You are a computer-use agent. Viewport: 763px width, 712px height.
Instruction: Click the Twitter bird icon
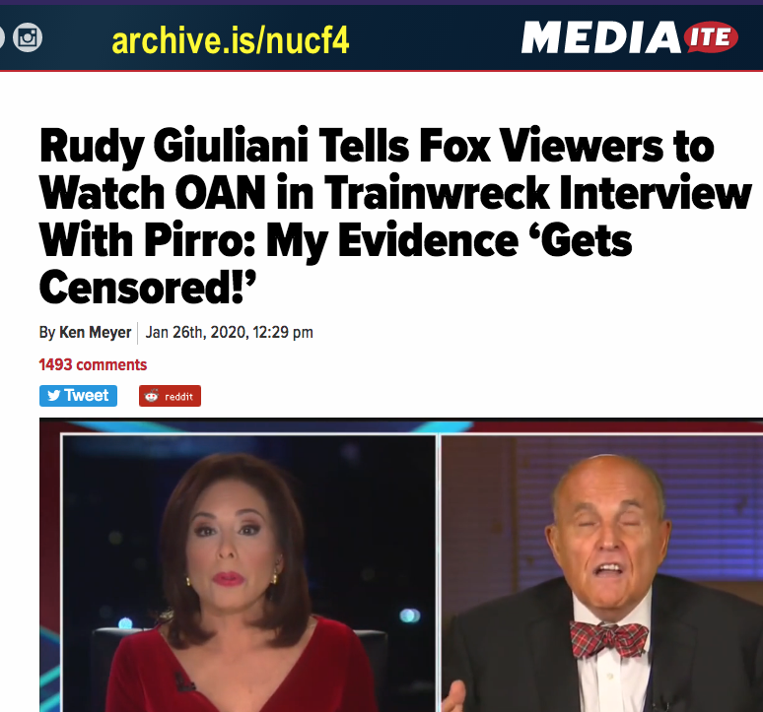pos(54,396)
